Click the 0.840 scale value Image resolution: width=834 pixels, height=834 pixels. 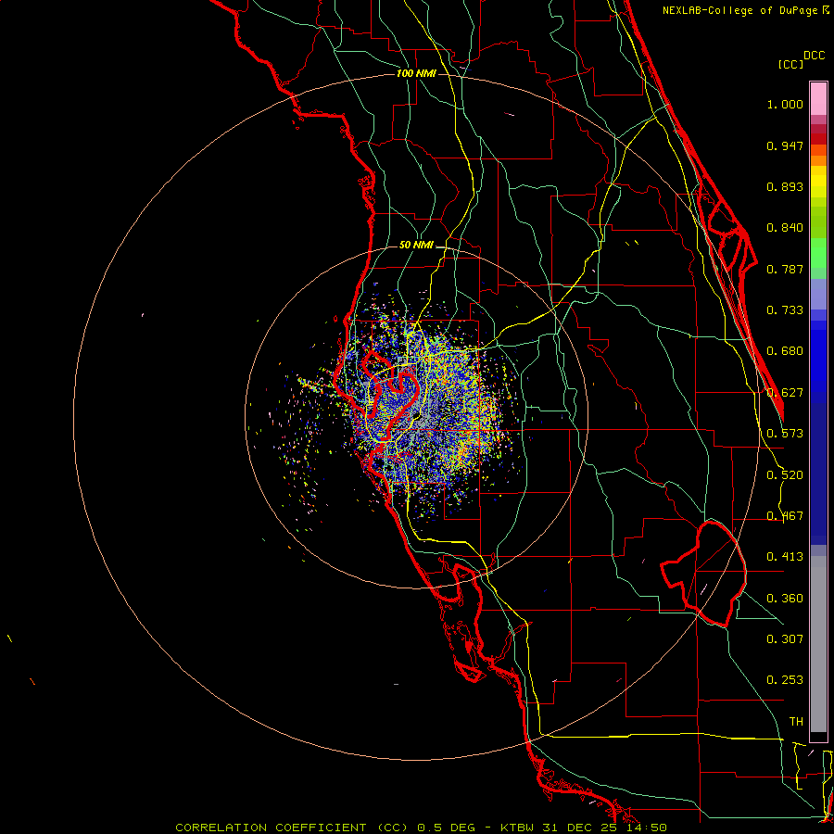click(x=785, y=228)
